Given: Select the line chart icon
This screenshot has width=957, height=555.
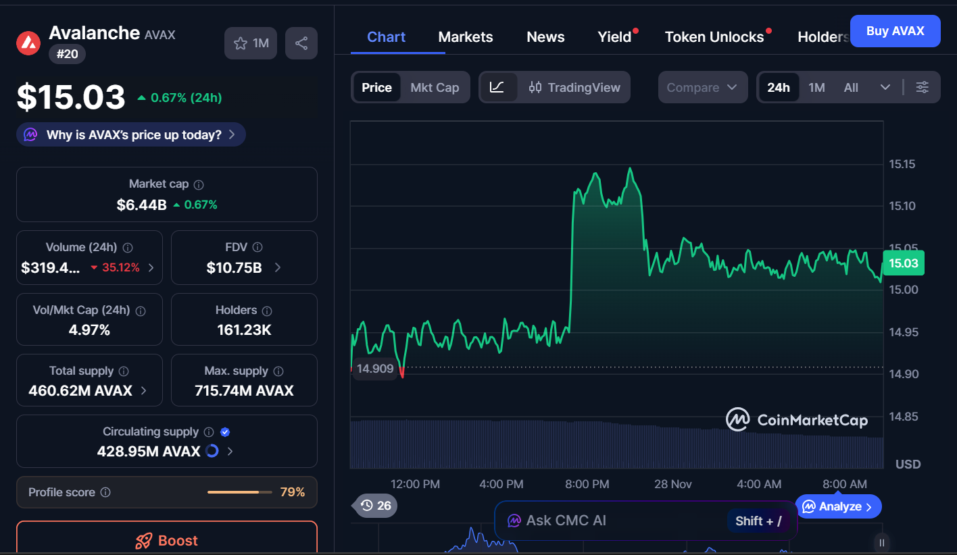Looking at the screenshot, I should tap(497, 87).
